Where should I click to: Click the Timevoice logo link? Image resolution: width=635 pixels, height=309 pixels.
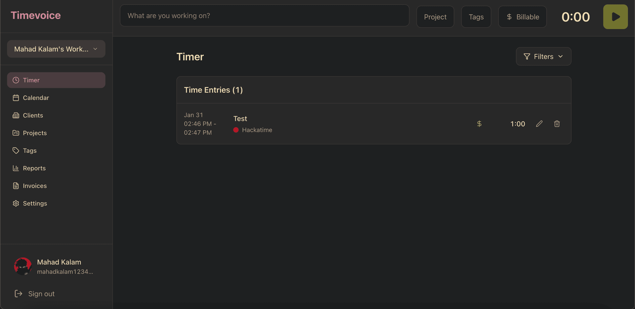point(36,16)
